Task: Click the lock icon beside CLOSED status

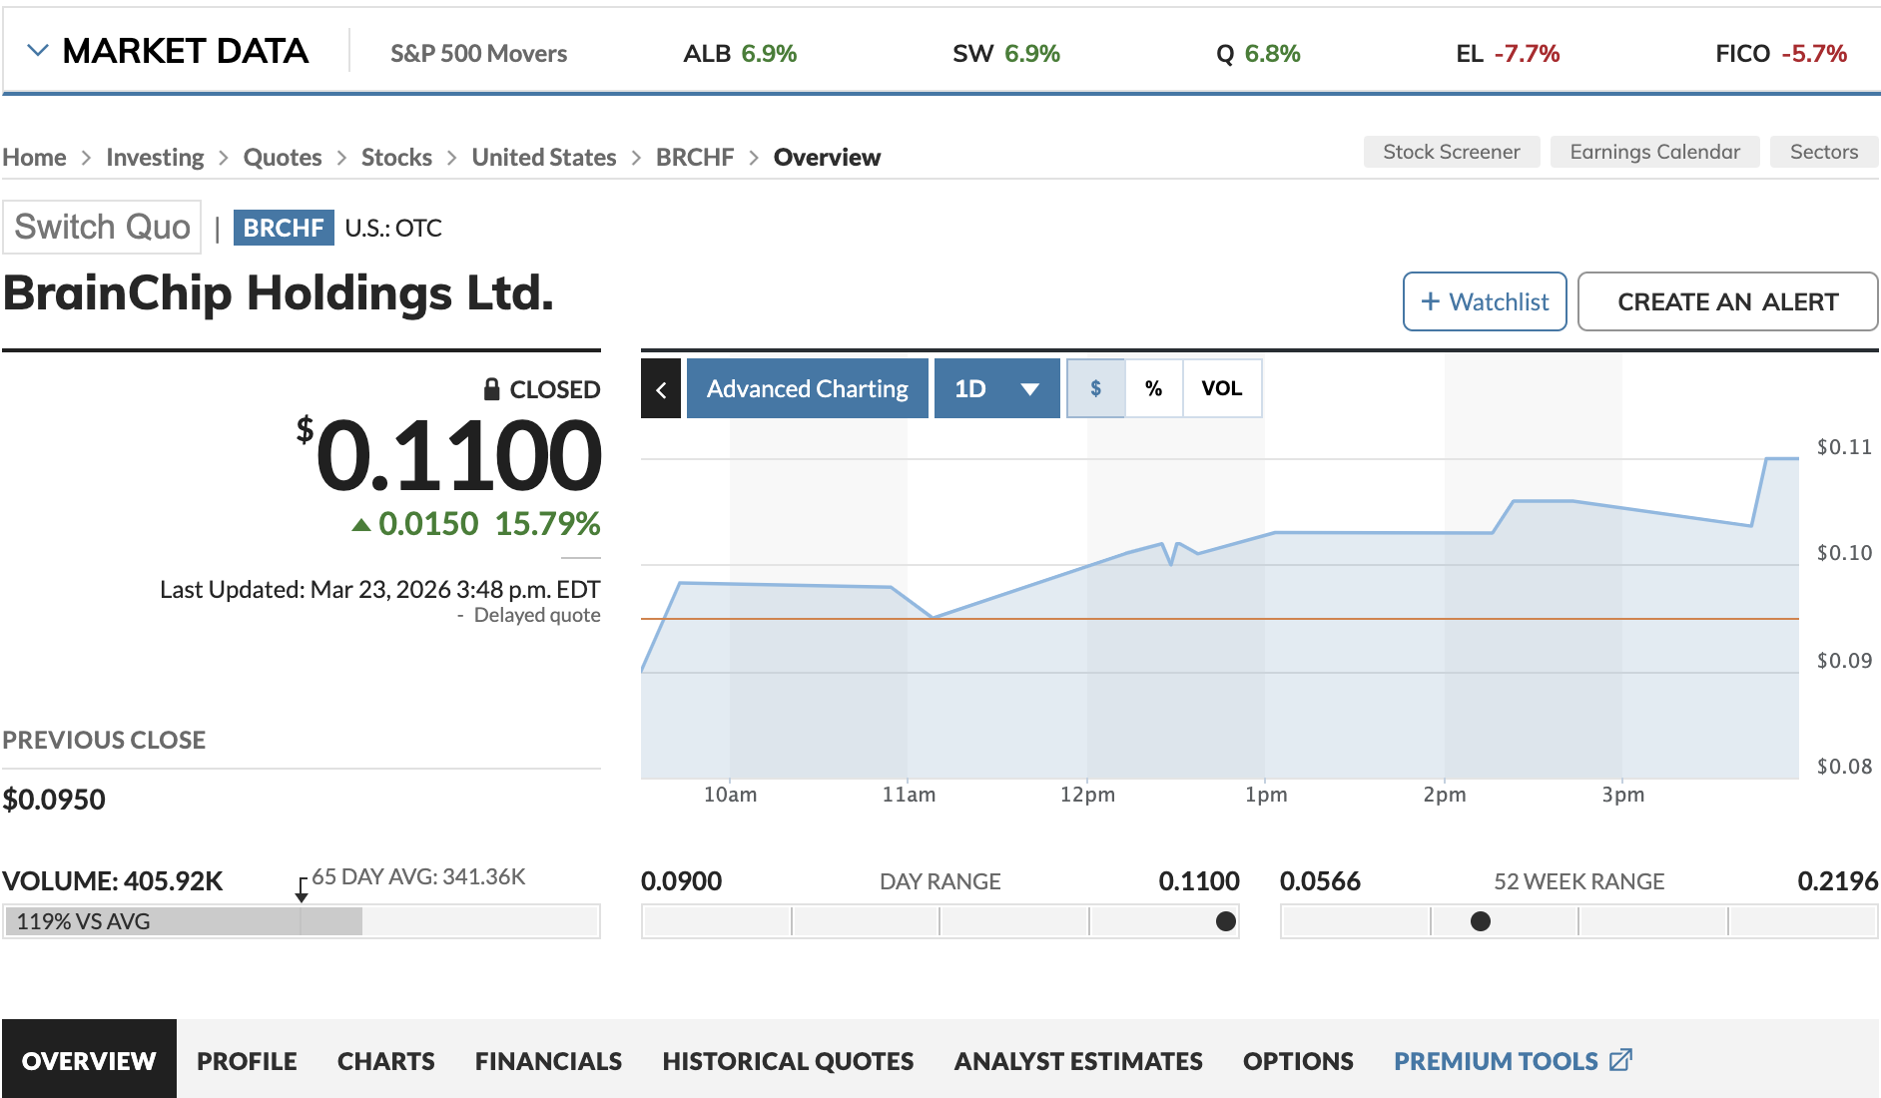Action: click(492, 389)
